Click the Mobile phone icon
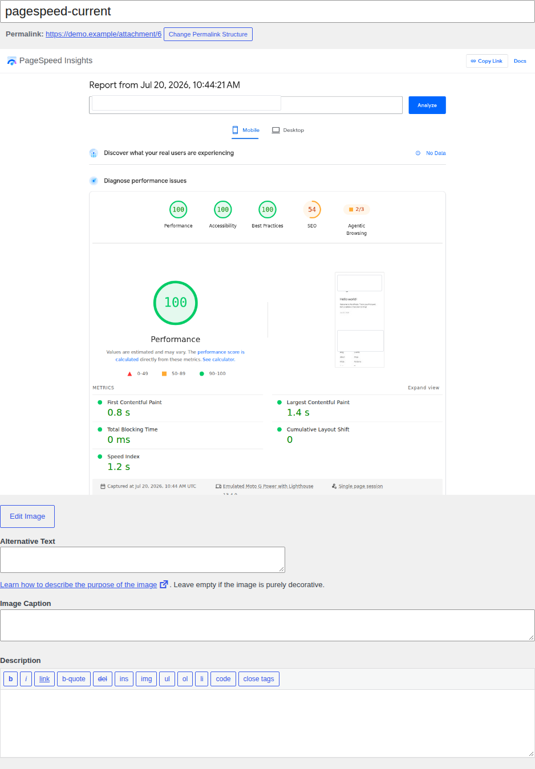This screenshot has height=769, width=535. click(x=235, y=130)
